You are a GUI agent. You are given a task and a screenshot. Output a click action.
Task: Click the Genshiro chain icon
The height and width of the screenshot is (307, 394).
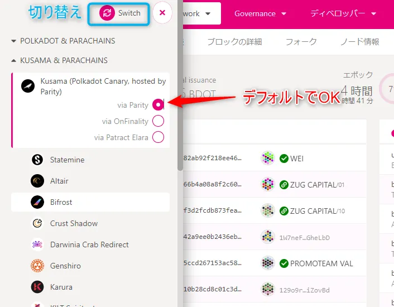(37, 266)
